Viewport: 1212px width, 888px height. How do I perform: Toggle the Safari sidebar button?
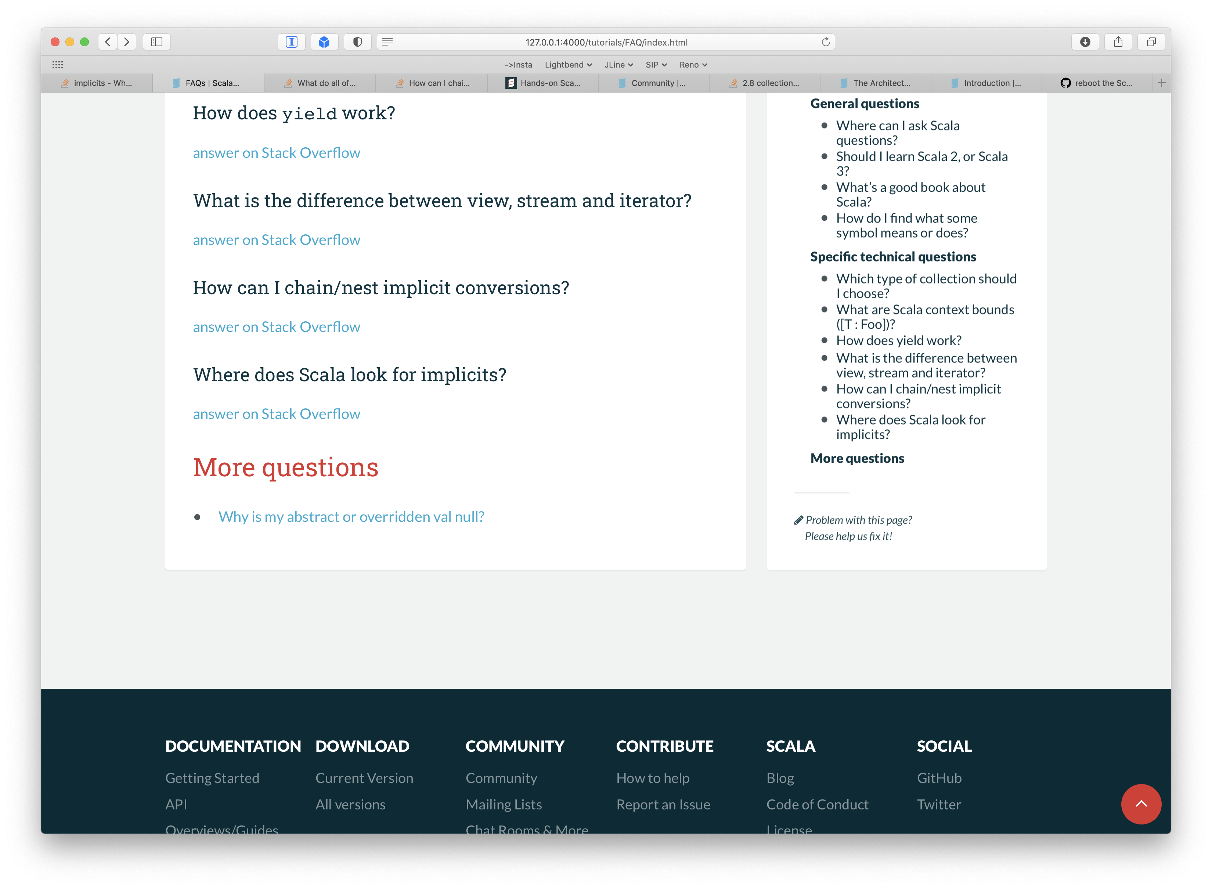(157, 42)
